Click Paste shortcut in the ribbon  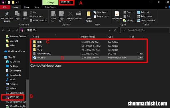pos(38,21)
